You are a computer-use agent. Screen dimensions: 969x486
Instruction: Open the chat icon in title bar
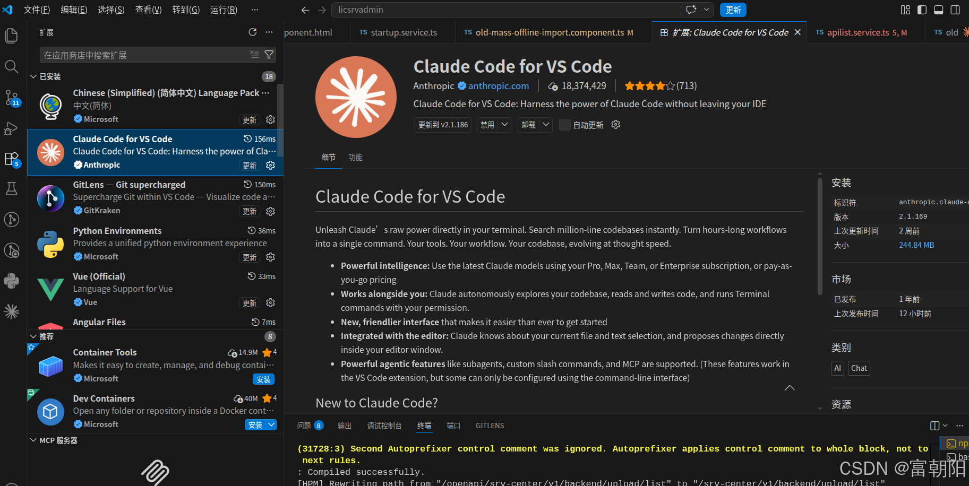[x=691, y=10]
